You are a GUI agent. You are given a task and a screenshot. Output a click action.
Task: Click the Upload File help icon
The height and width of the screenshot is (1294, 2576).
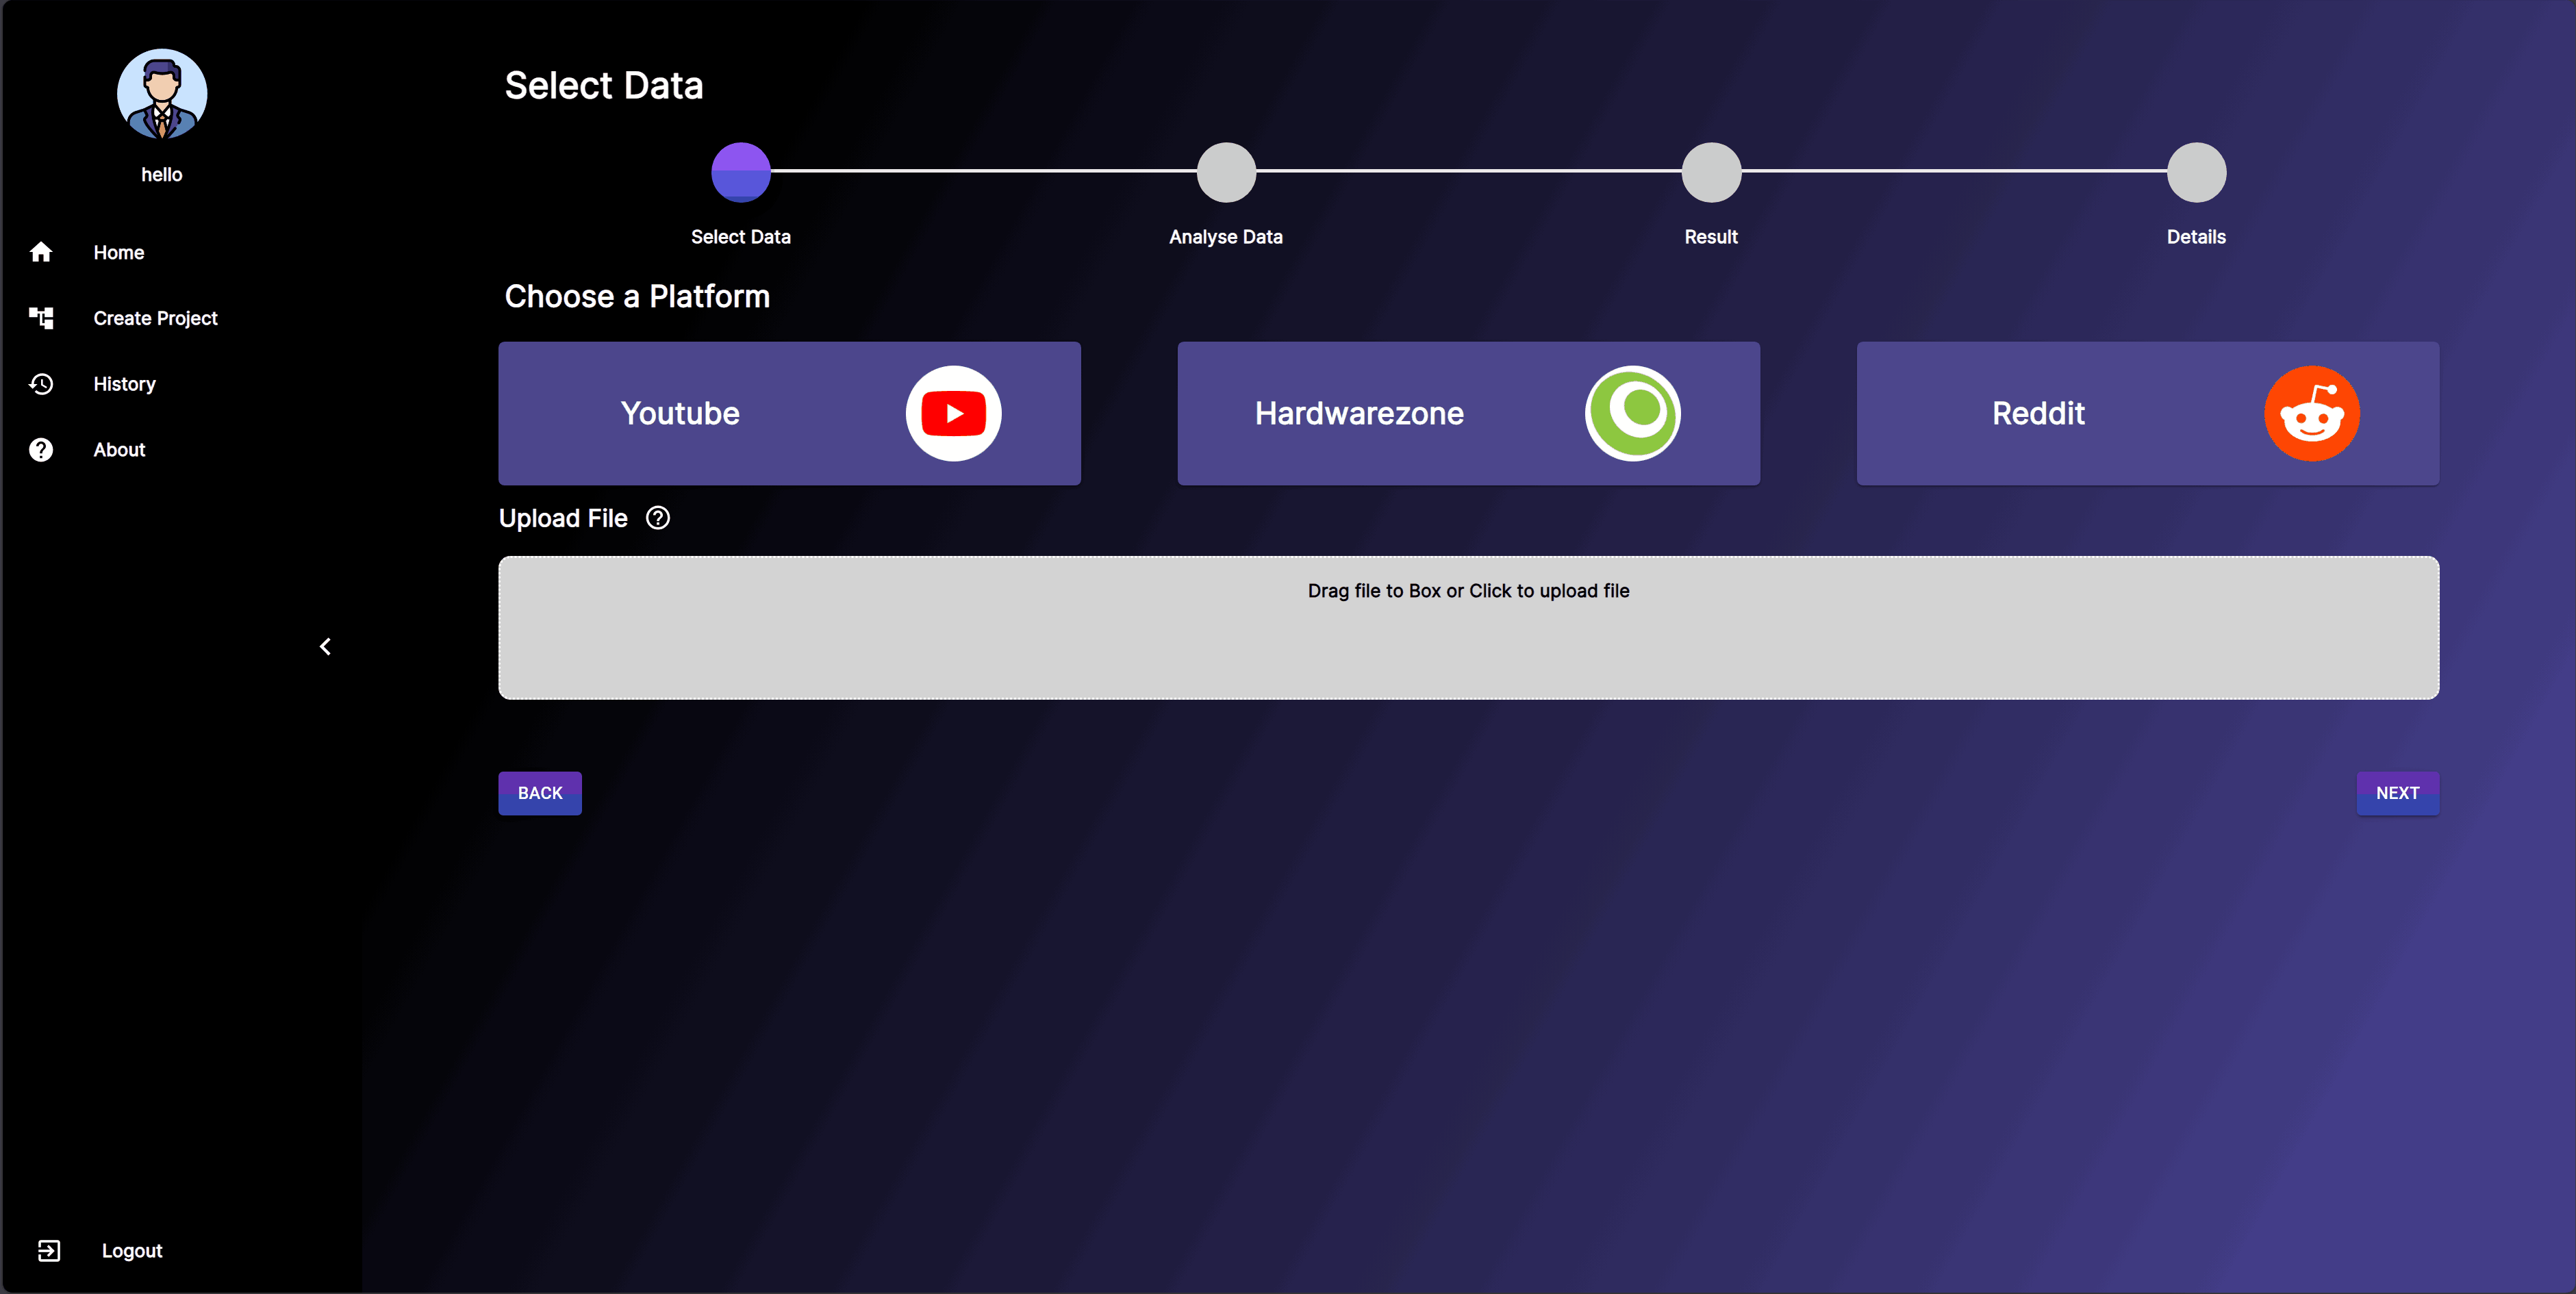coord(658,518)
